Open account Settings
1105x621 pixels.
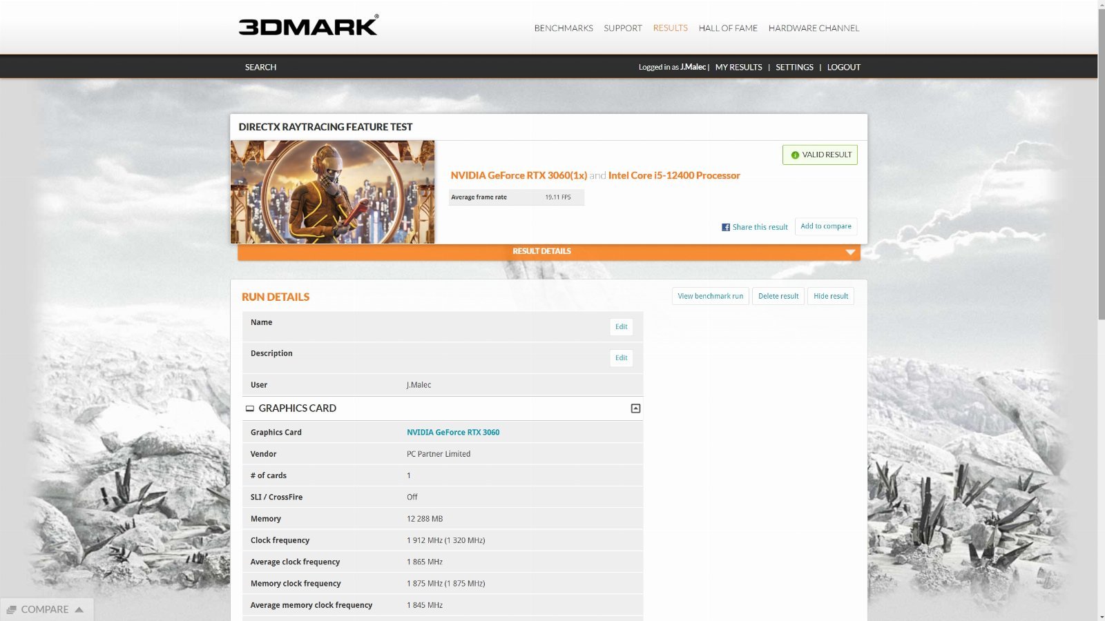tap(794, 67)
